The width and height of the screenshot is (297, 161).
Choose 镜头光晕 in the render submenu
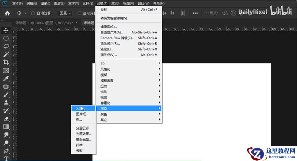point(83,140)
